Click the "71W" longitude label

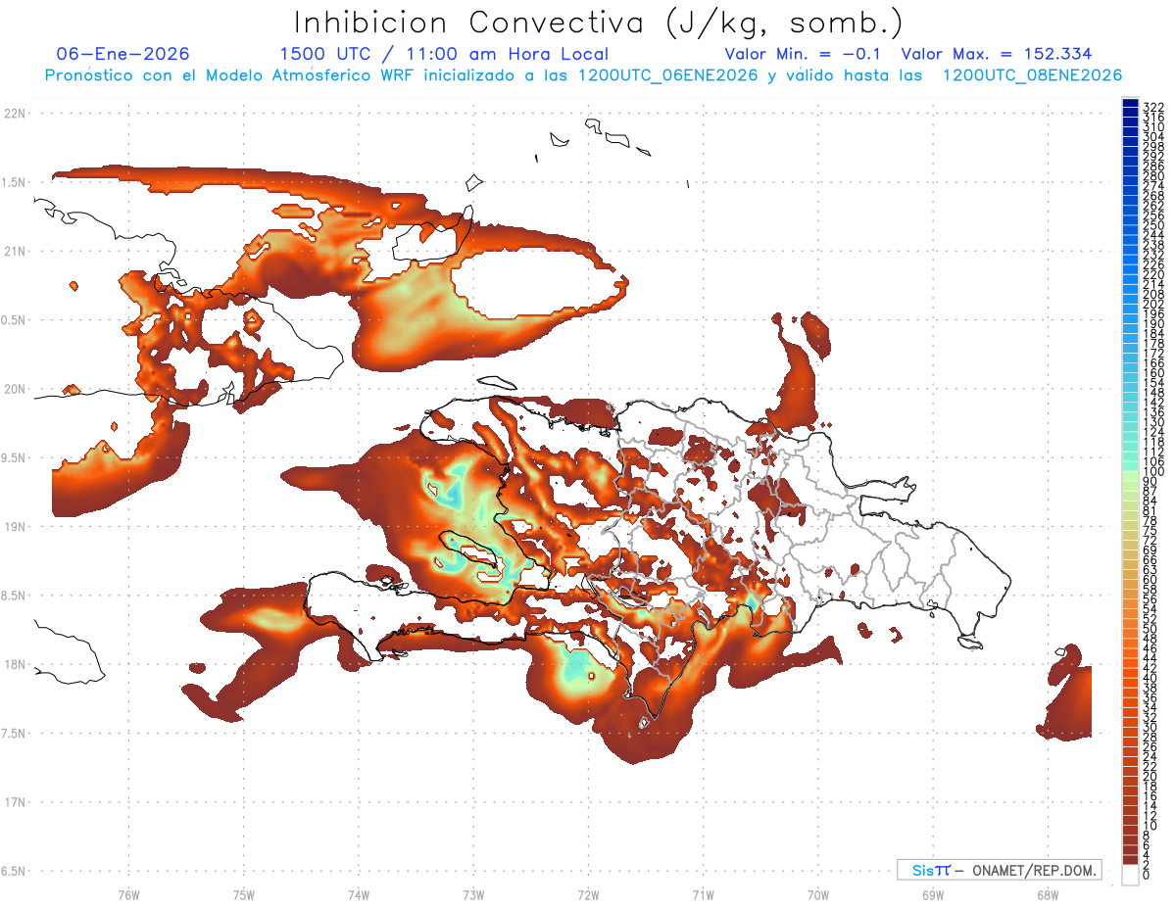click(x=703, y=894)
